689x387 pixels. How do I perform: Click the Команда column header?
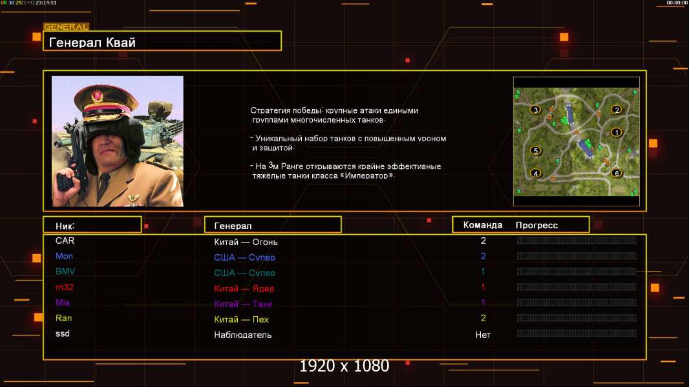pyautogui.click(x=482, y=225)
